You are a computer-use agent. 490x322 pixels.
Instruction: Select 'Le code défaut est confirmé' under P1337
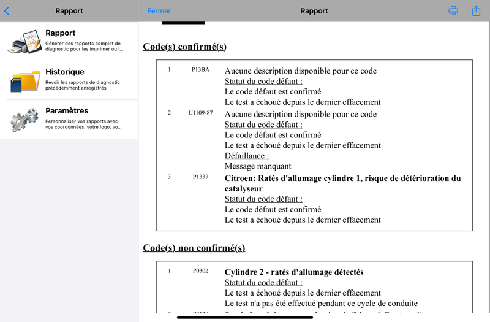[x=273, y=209]
